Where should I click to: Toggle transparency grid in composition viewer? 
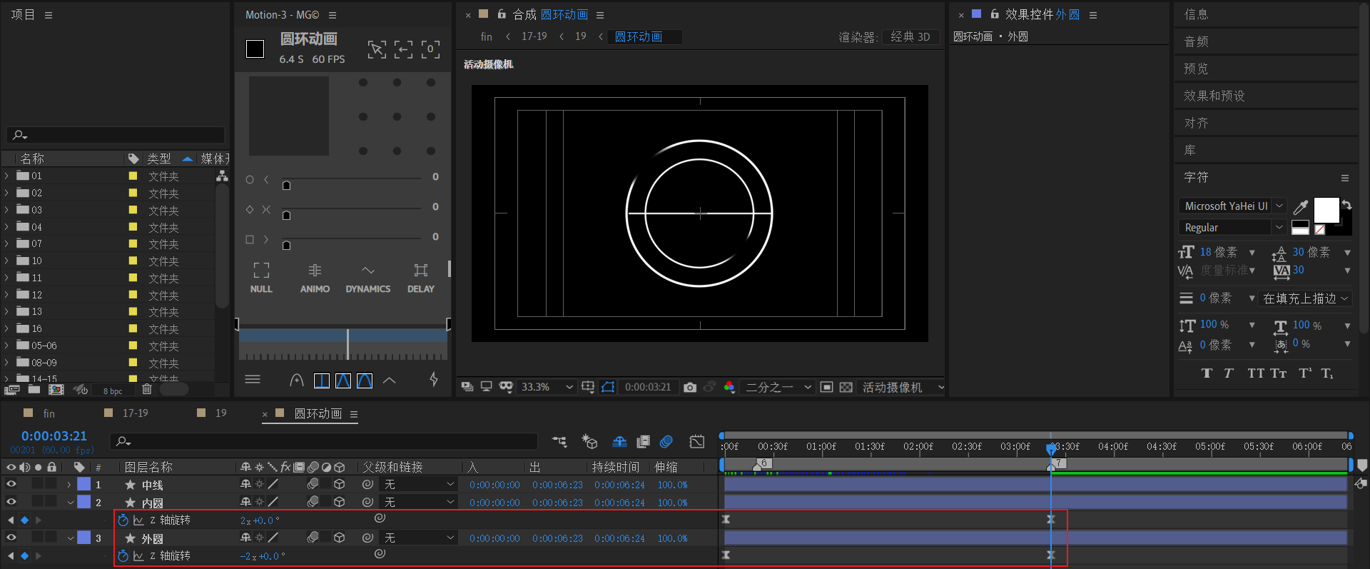[846, 387]
